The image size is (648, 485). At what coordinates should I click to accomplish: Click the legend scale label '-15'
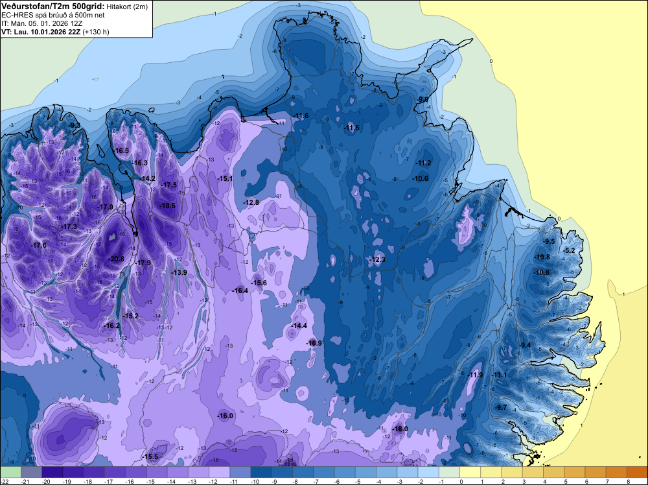[150, 481]
